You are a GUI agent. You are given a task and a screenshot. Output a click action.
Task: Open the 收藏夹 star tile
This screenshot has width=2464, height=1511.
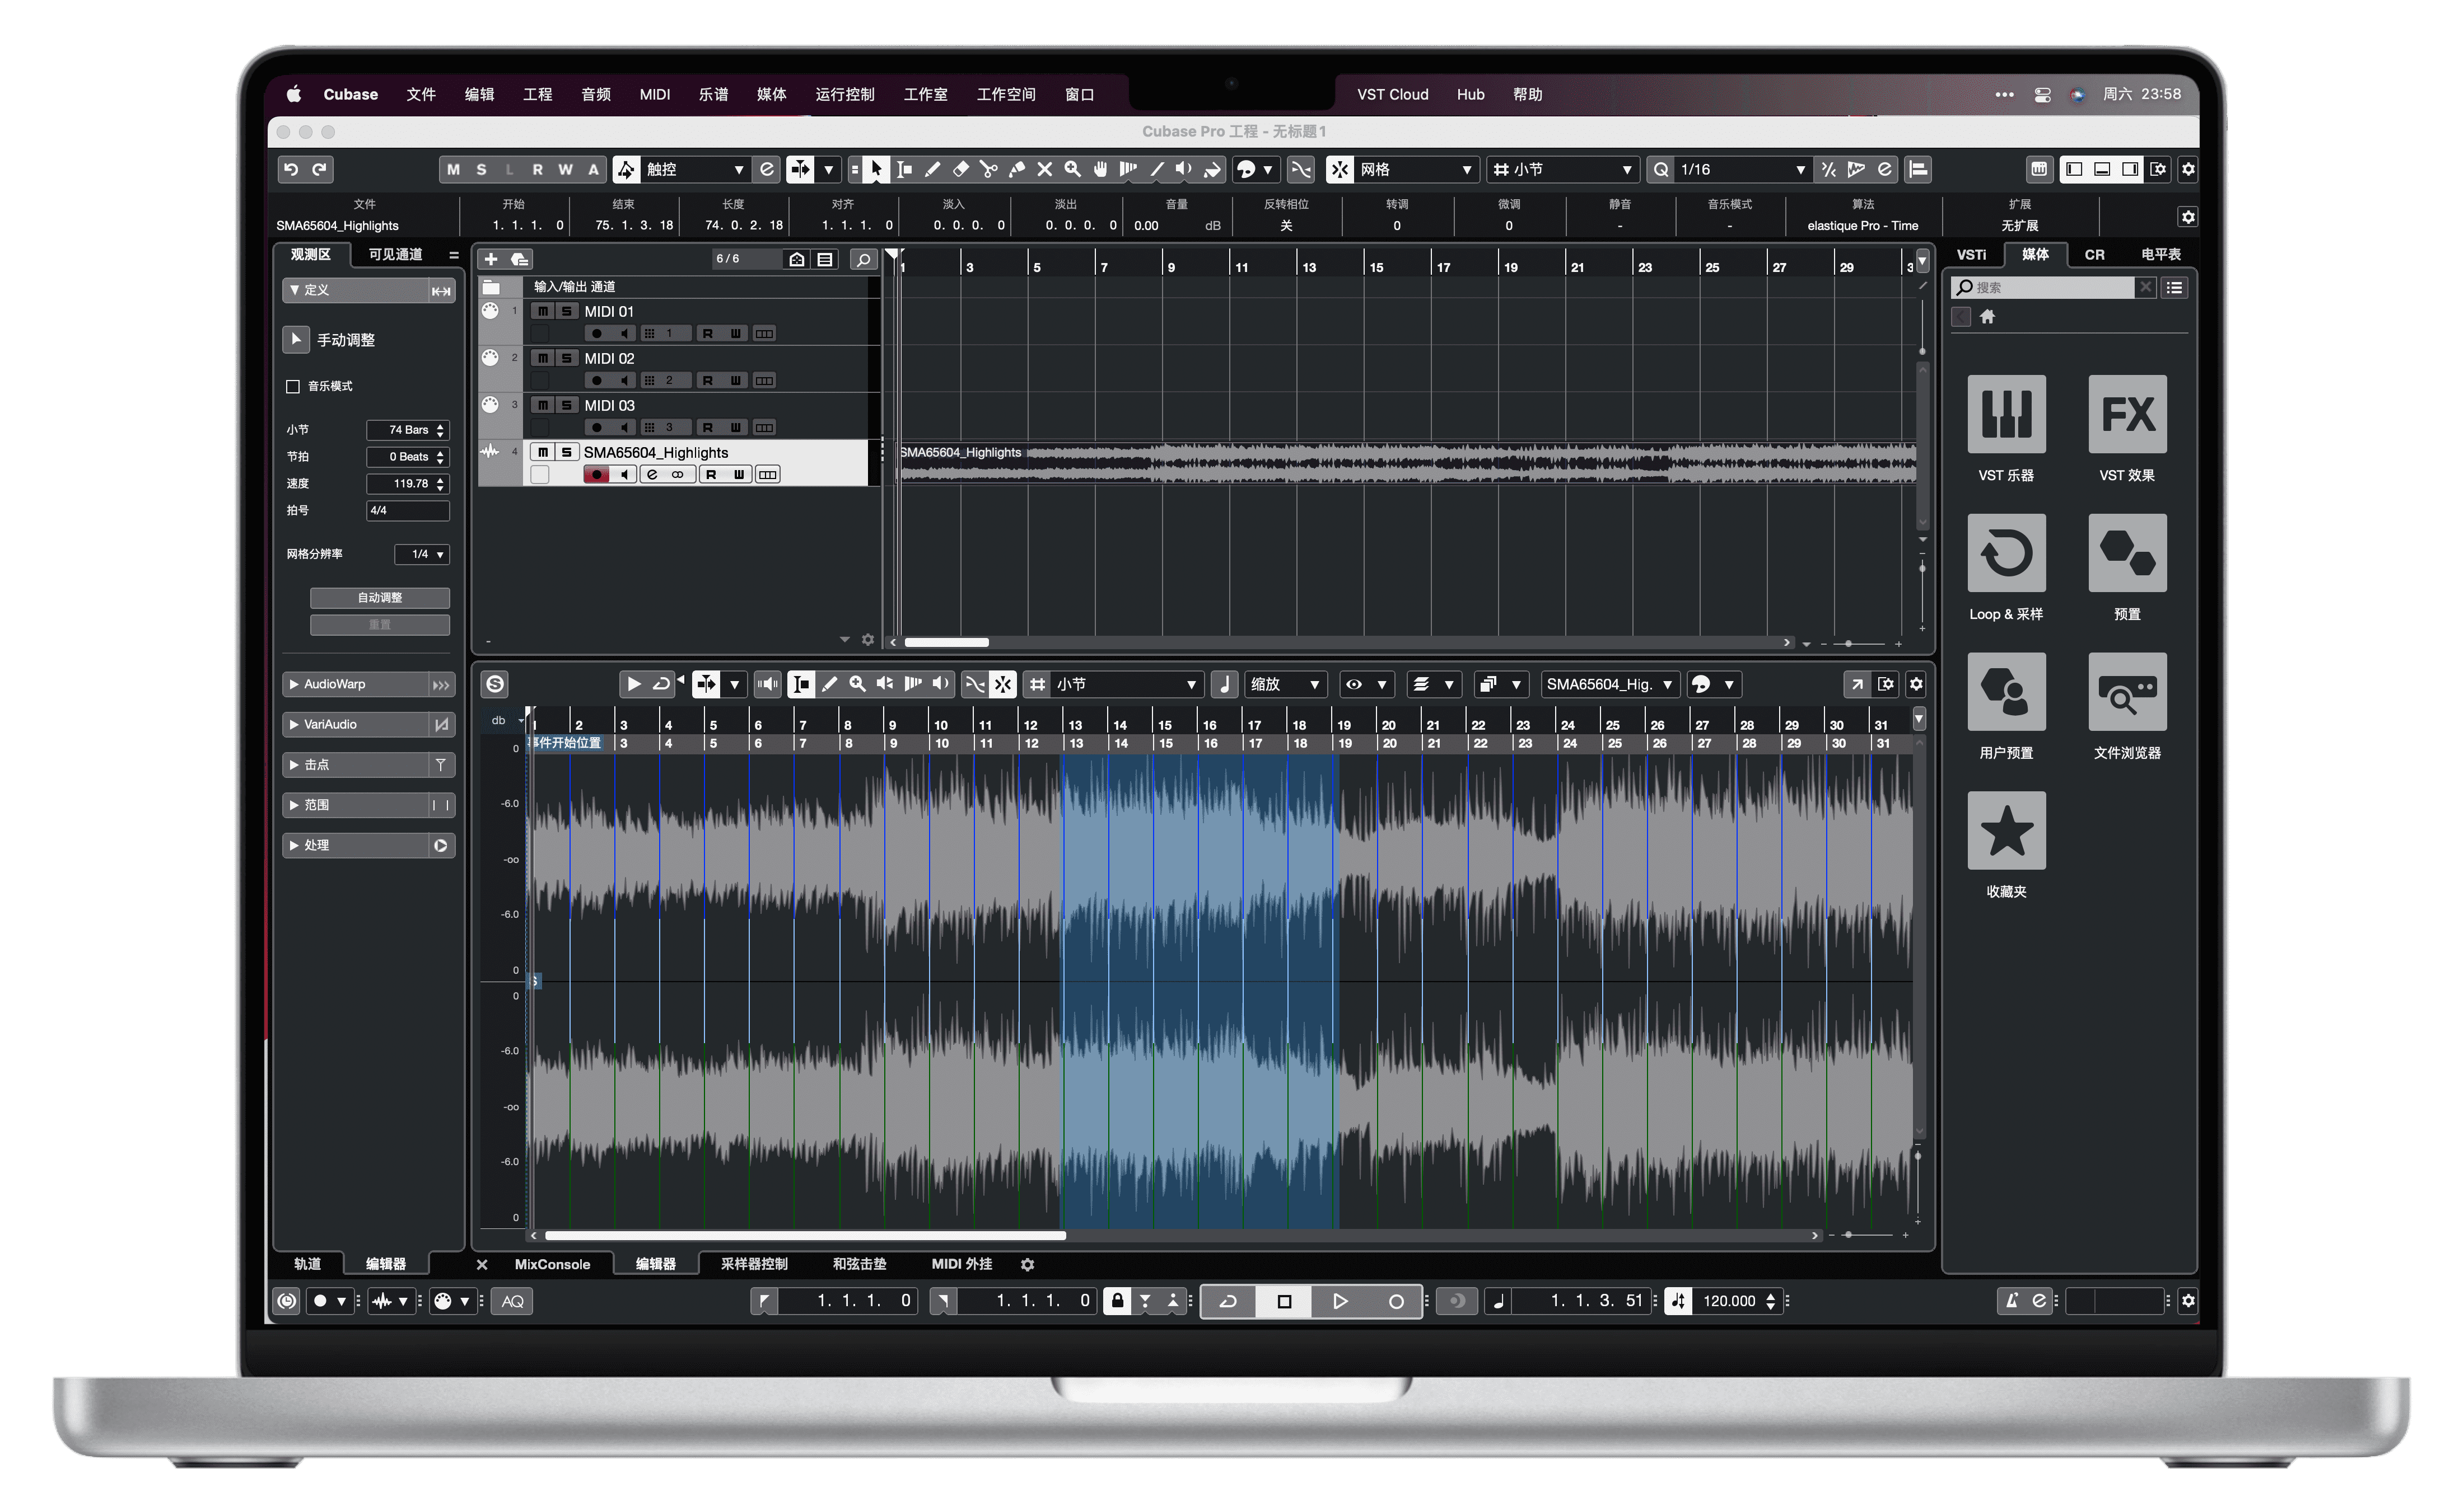tap(2006, 830)
